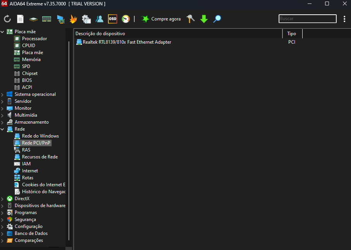
Task: Open Rede do Windows item
Action: [x=40, y=136]
